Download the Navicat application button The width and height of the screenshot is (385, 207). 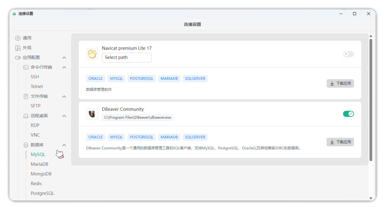340,83
